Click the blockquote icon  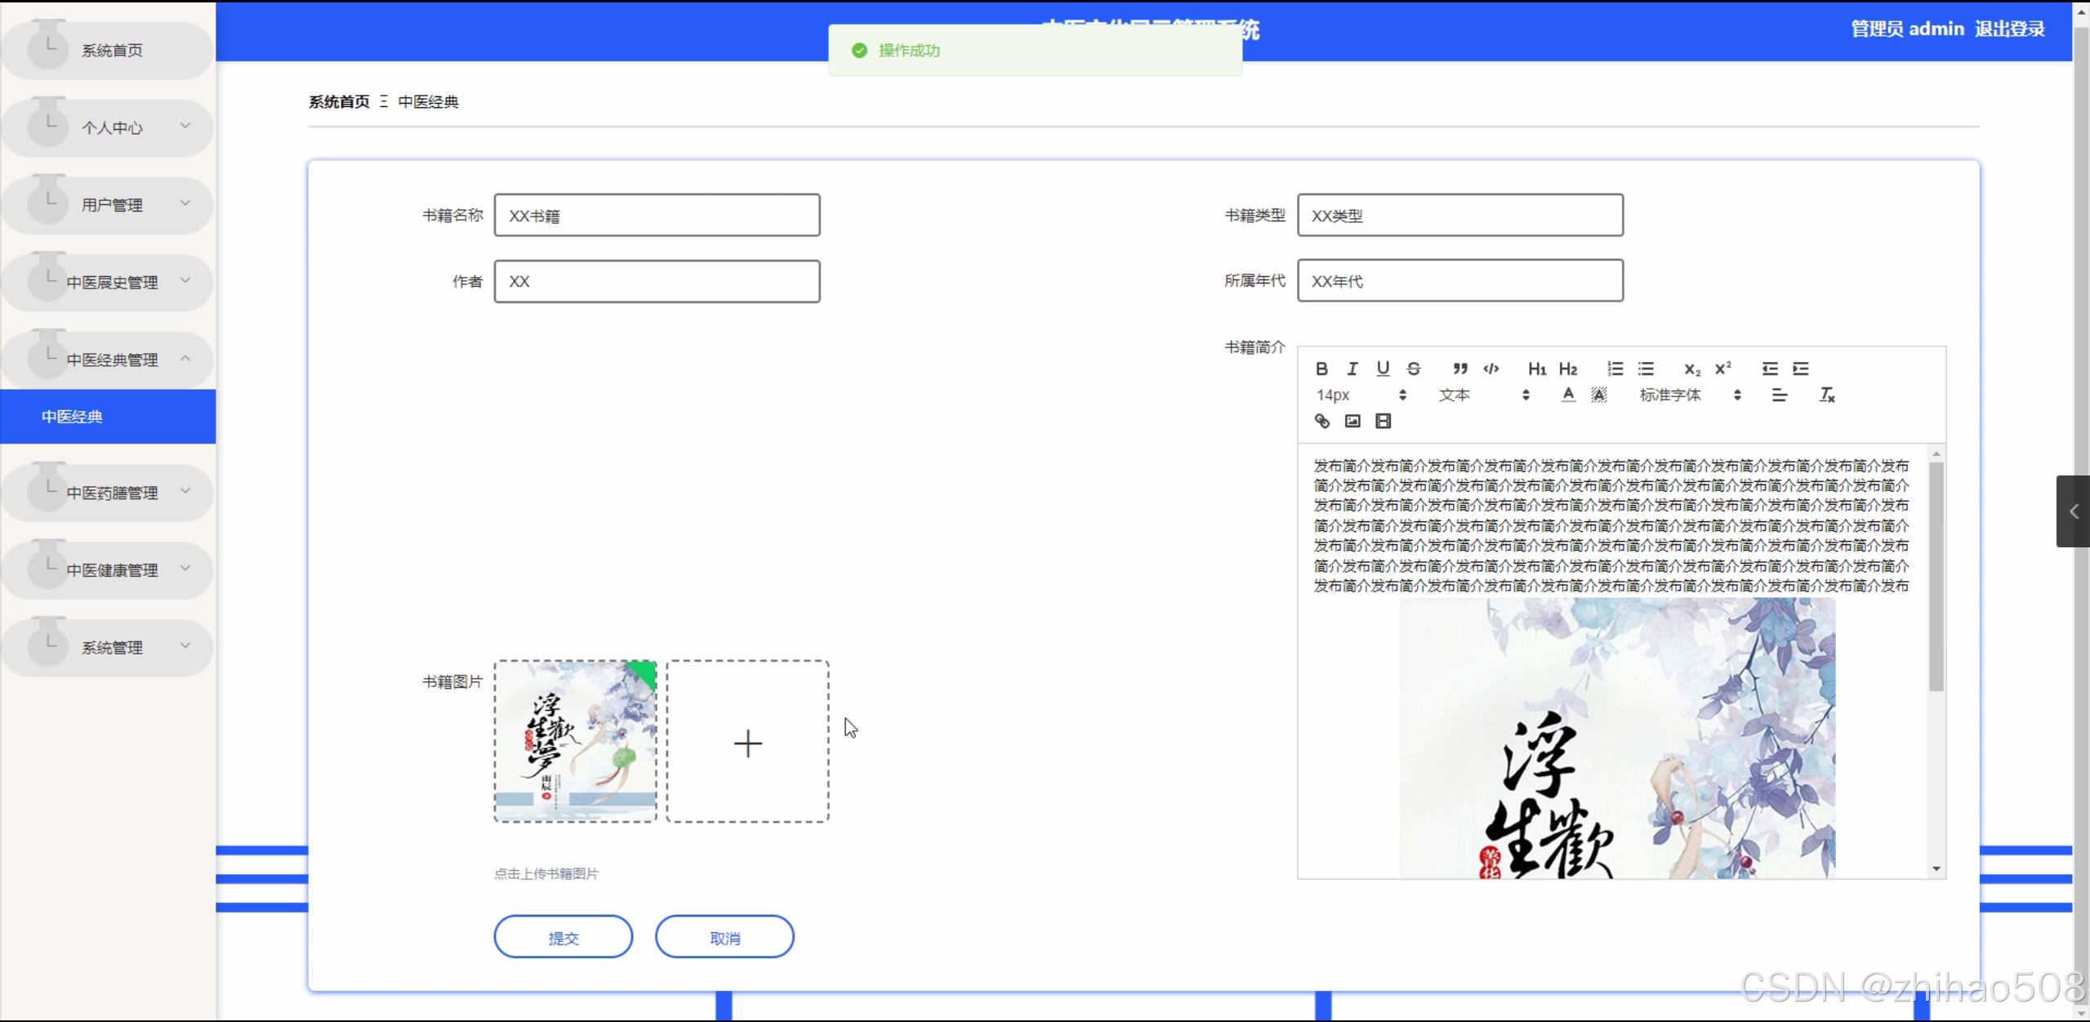pyautogui.click(x=1460, y=368)
